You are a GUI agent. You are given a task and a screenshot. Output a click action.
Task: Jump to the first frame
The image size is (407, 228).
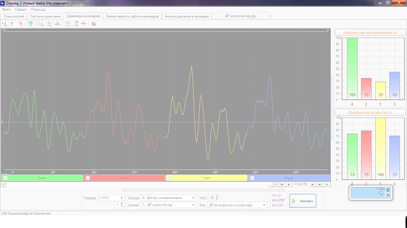coord(282,184)
